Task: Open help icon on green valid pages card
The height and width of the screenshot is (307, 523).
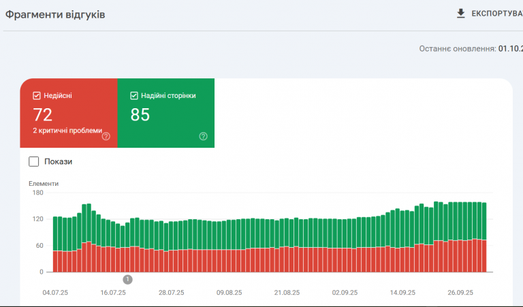Action: point(203,136)
